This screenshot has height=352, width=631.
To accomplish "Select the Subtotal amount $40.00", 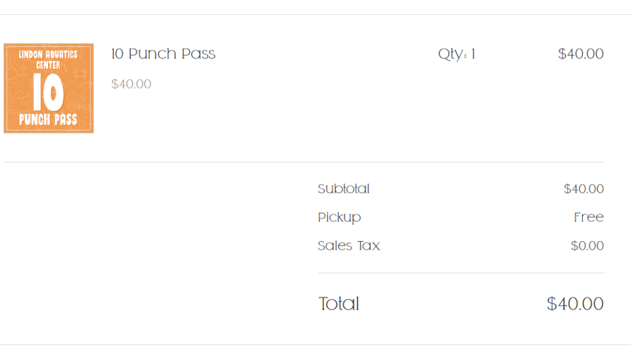I will (x=584, y=189).
